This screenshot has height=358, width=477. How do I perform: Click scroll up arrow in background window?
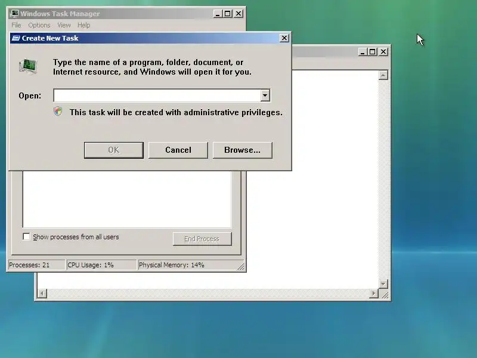tap(383, 75)
